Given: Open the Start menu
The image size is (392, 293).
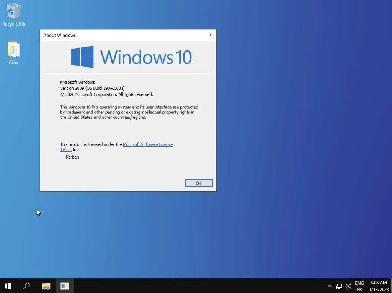Looking at the screenshot, I should [8, 286].
